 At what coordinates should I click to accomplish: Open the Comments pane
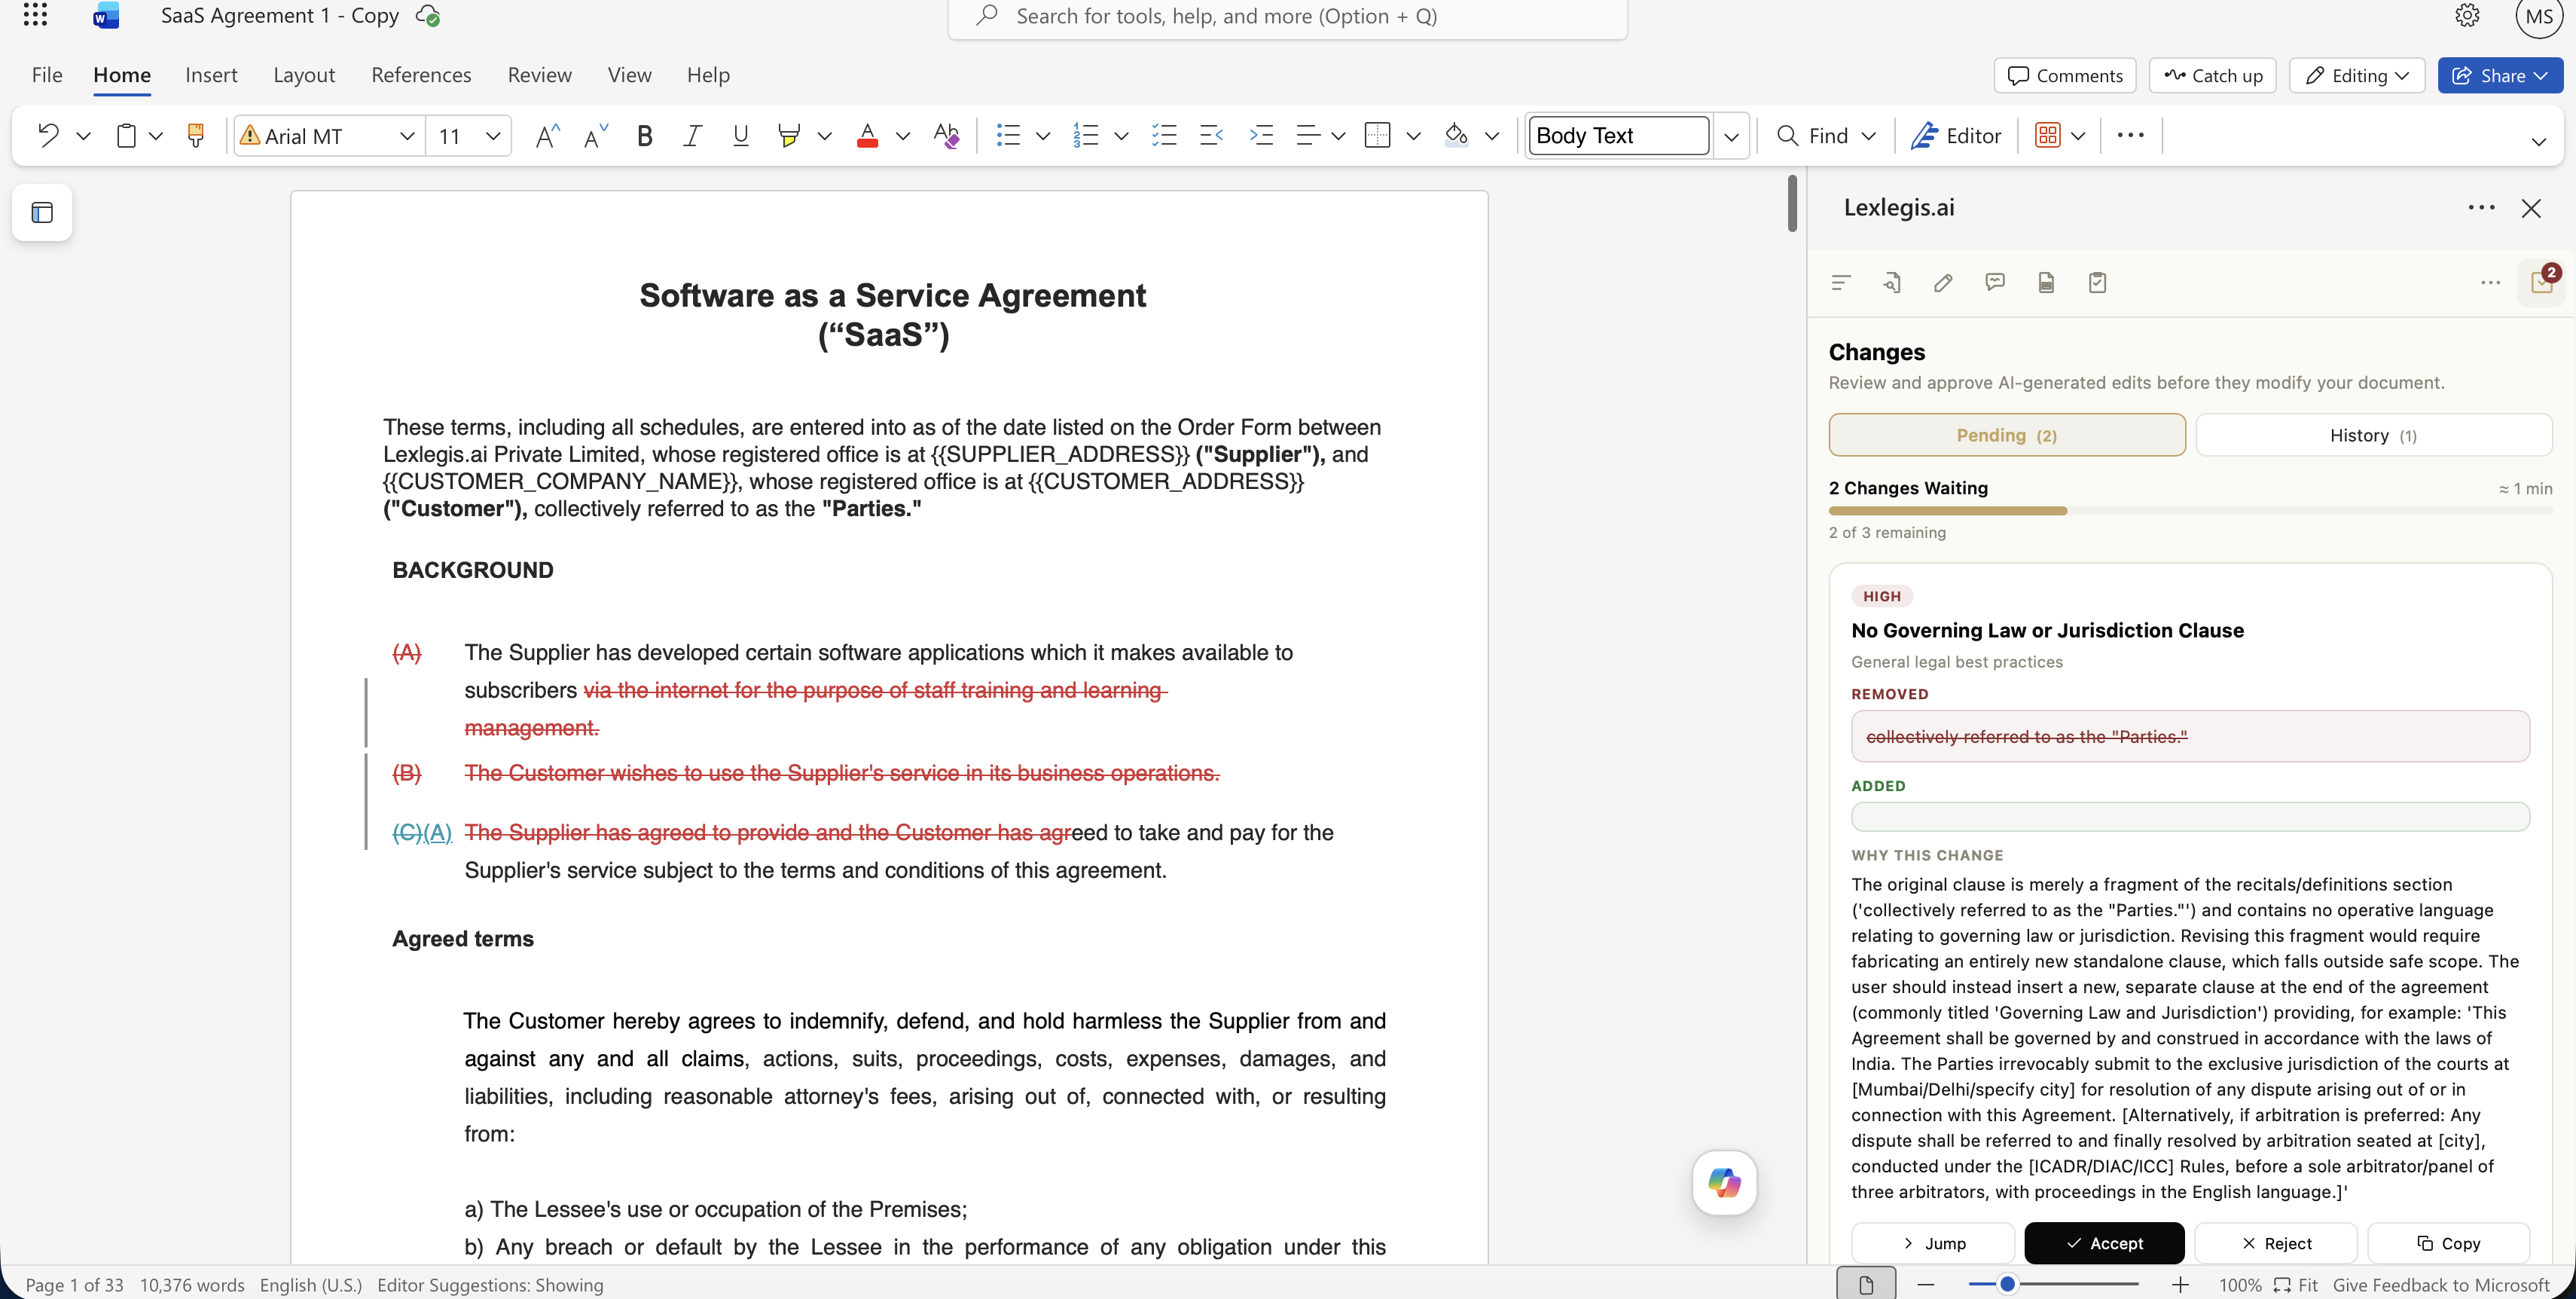[2065, 75]
